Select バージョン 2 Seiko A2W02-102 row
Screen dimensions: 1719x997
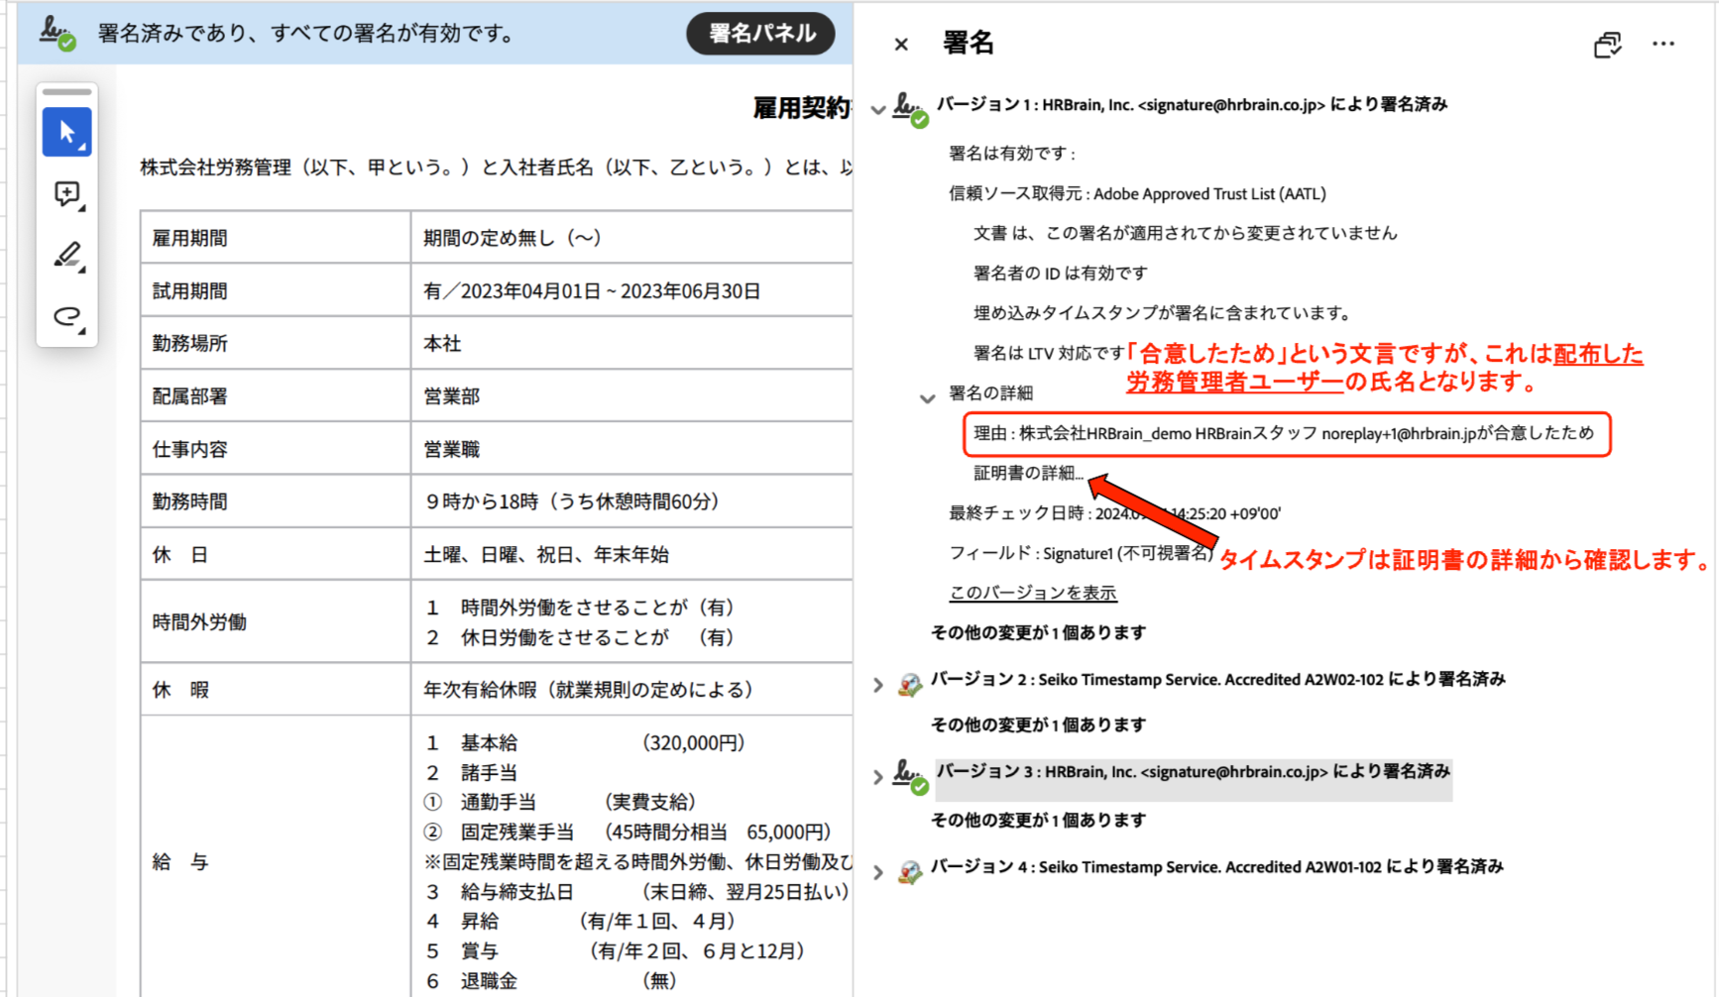[x=1218, y=679]
